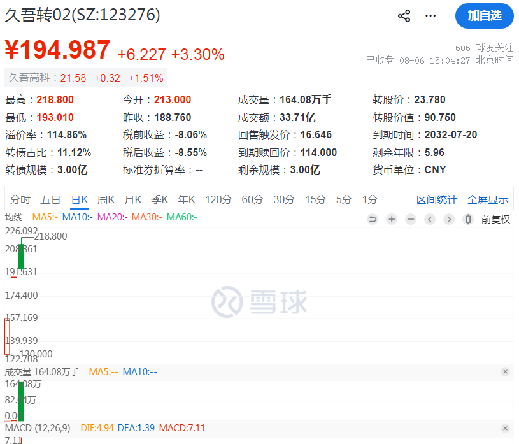The width and height of the screenshot is (519, 444).
Task: Click the 税后收益 value -8.55%
Action: [x=190, y=153]
